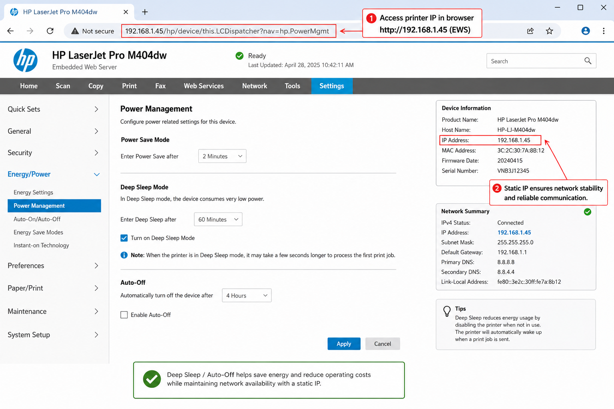614x409 pixels.
Task: Click the Default Gateway value 192.168.1.1
Action: [x=512, y=252]
